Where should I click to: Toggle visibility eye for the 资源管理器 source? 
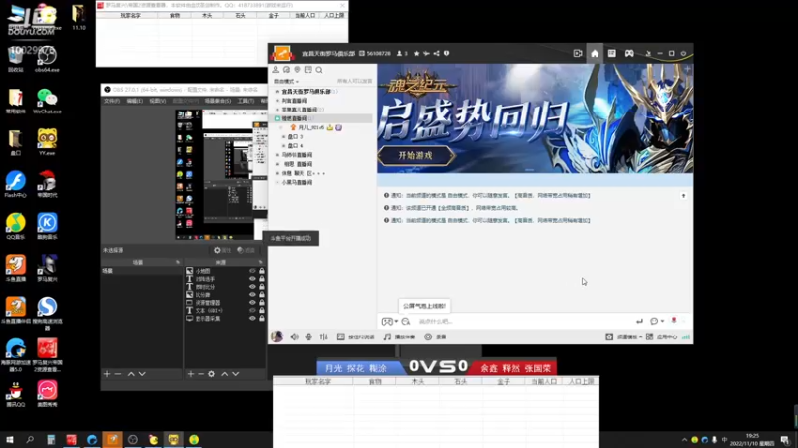[252, 303]
